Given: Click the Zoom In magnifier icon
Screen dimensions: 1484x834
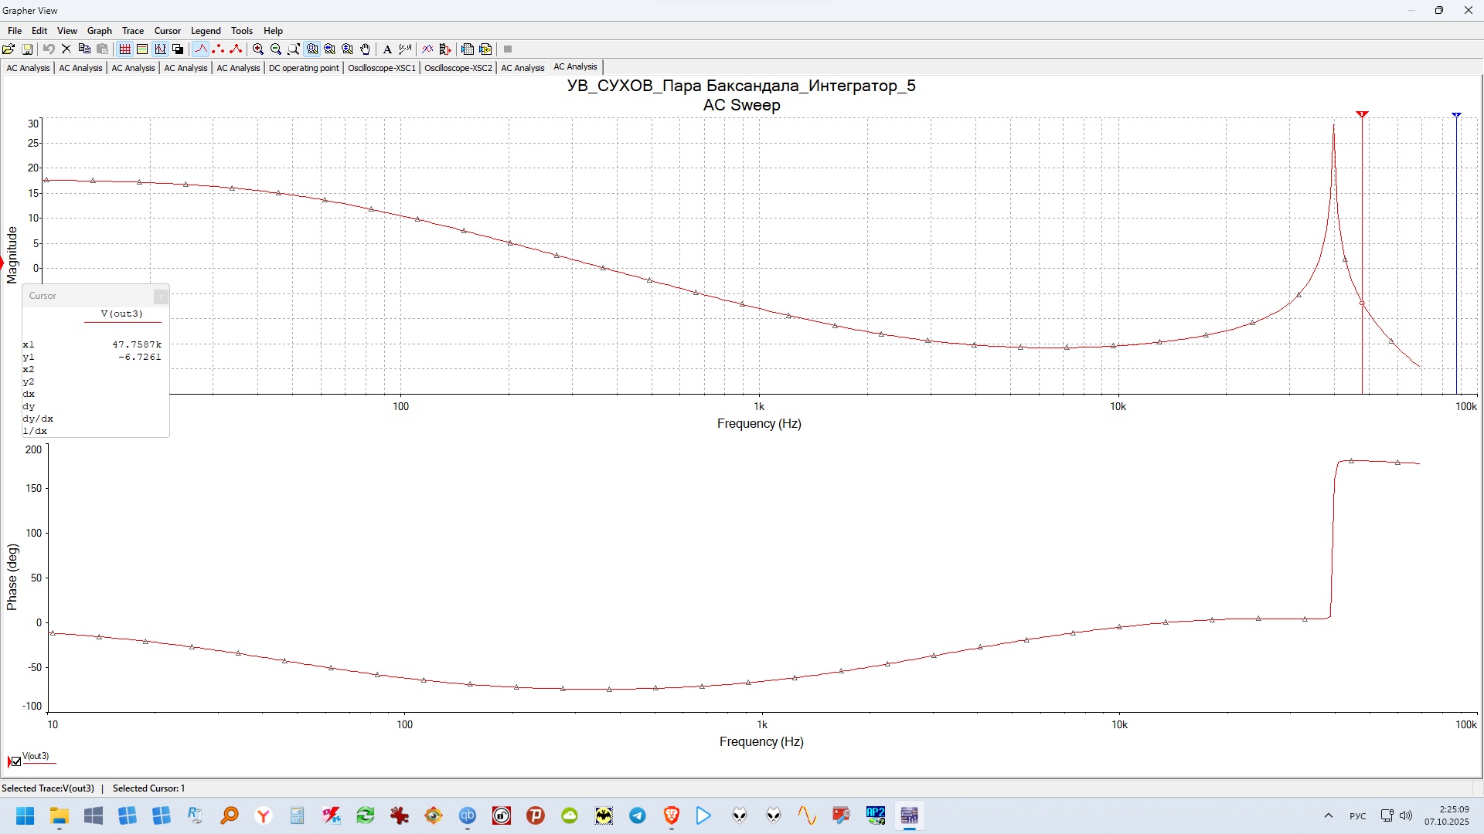Looking at the screenshot, I should pyautogui.click(x=258, y=49).
